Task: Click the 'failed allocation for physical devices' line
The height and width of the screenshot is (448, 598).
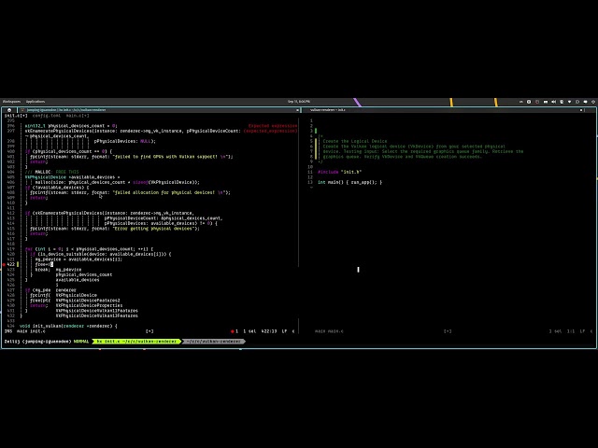Action: 130,192
